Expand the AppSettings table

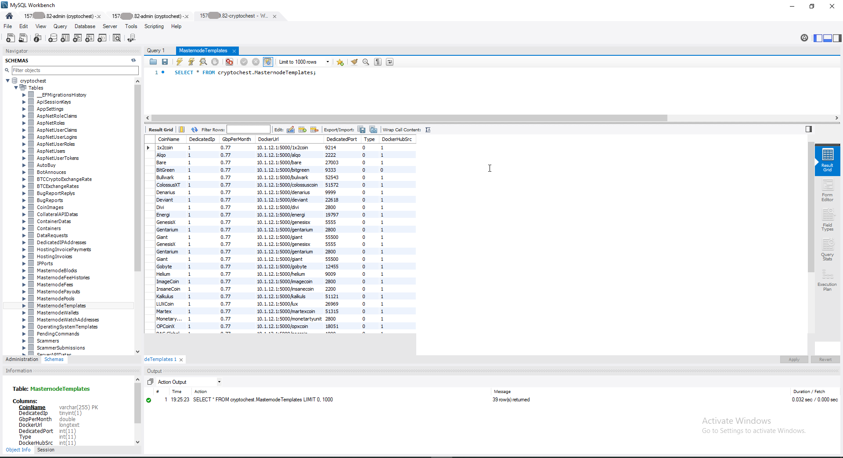[24, 109]
